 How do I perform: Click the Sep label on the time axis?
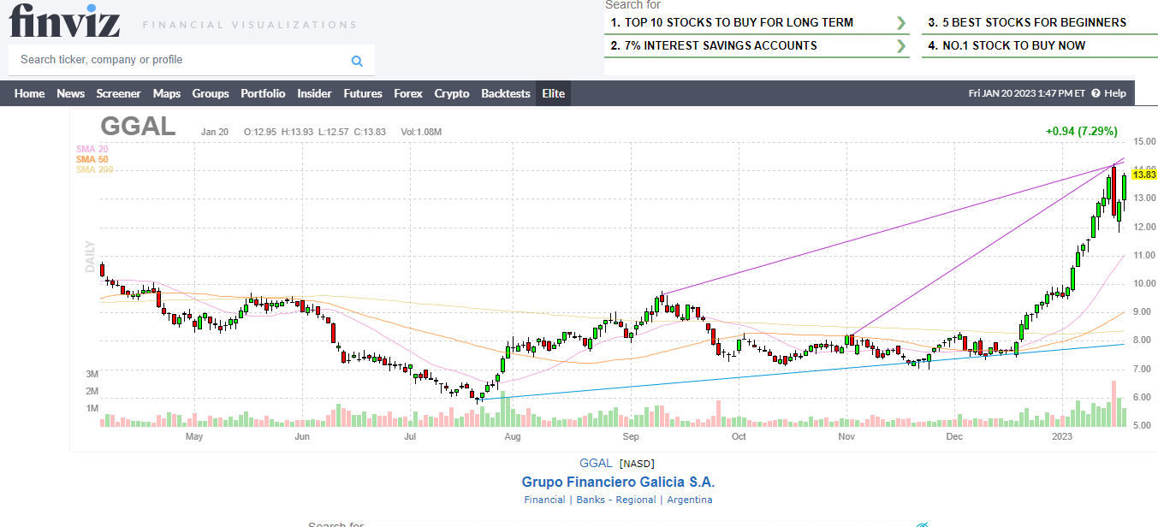coord(631,437)
